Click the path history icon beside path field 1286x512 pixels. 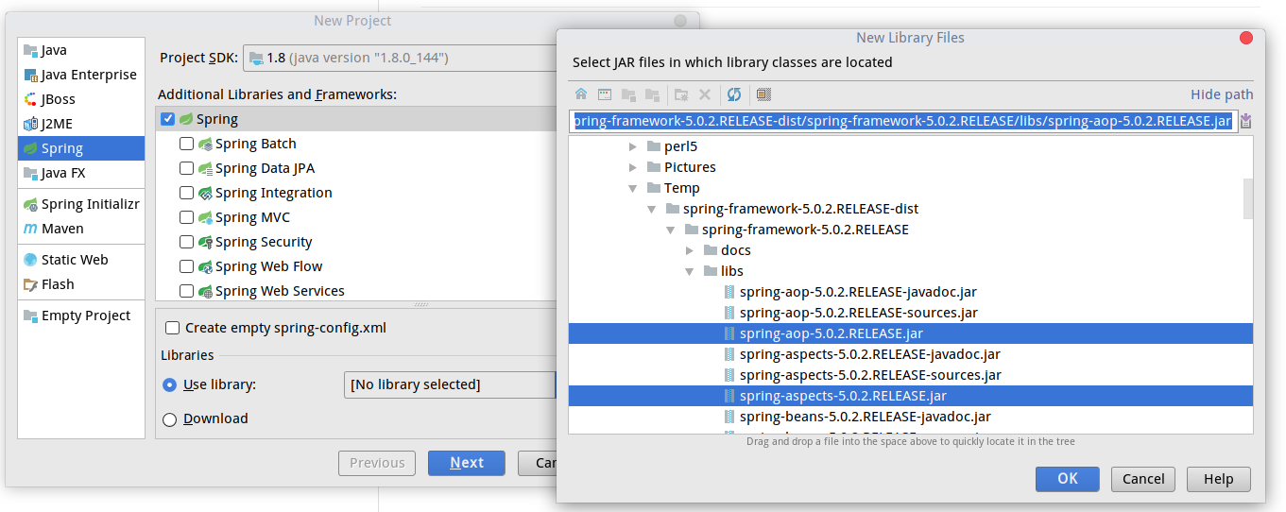click(1245, 121)
